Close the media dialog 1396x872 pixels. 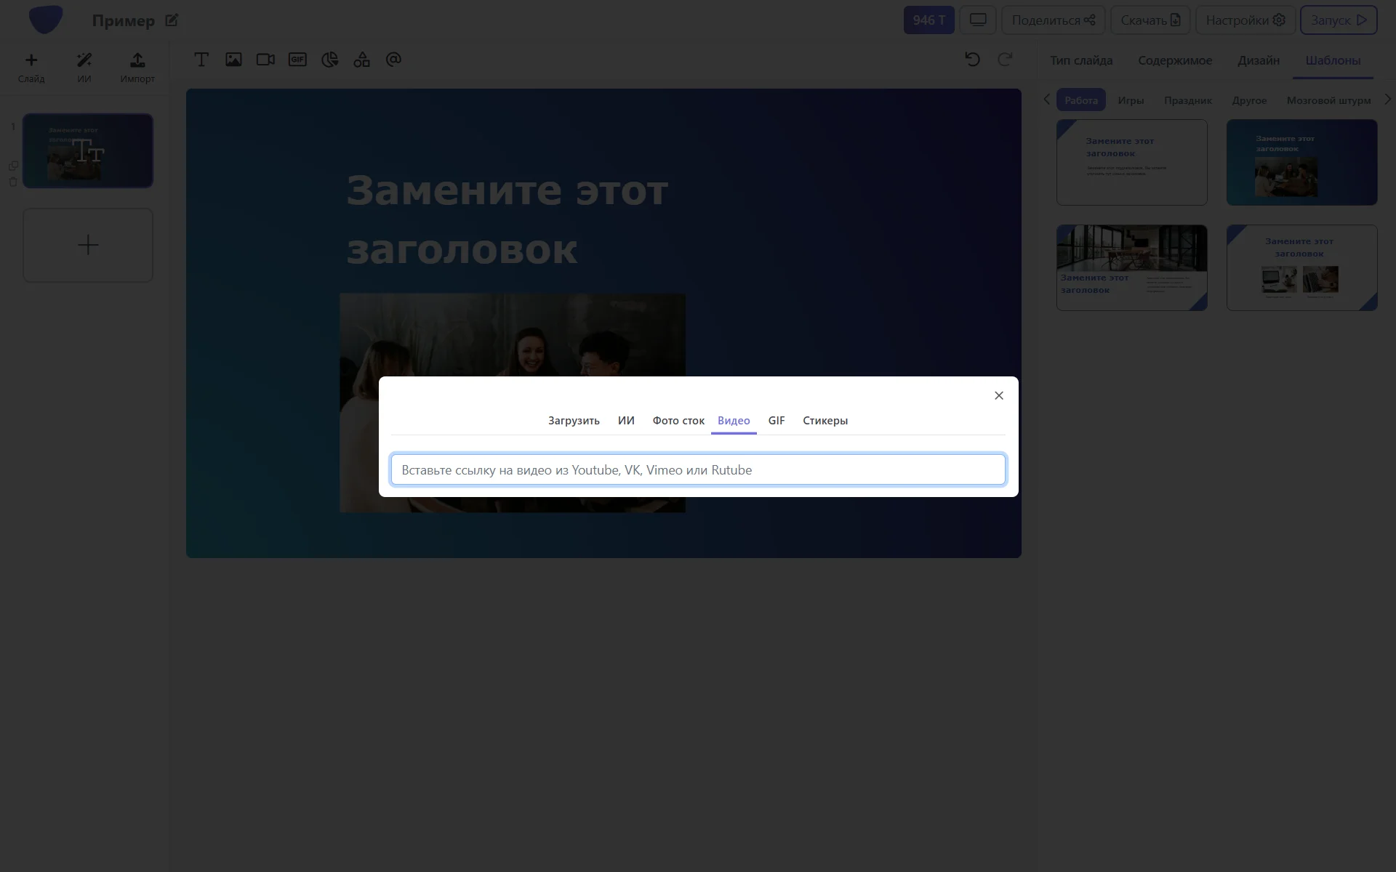click(x=999, y=395)
